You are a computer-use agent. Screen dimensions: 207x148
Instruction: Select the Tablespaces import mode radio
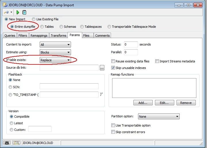82,27
